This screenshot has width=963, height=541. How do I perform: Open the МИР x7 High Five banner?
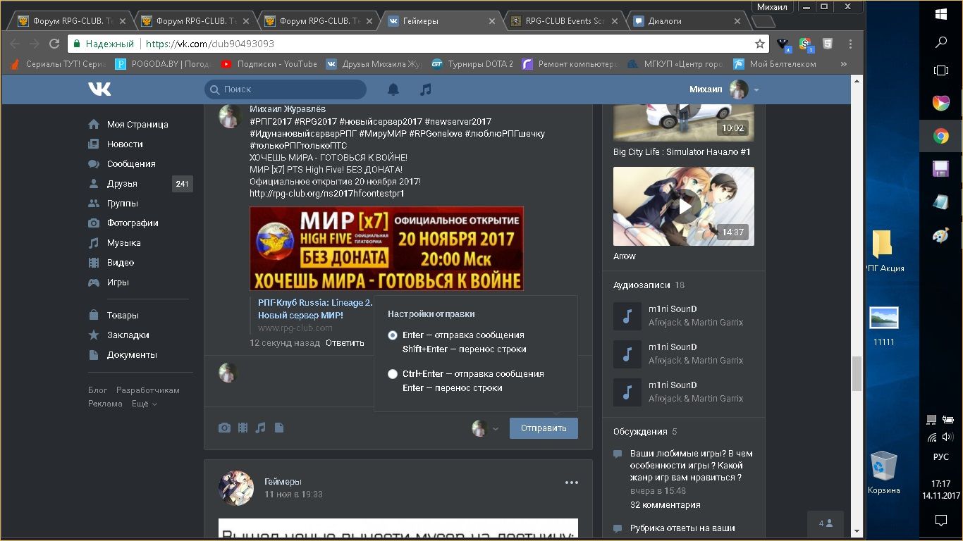pos(386,249)
